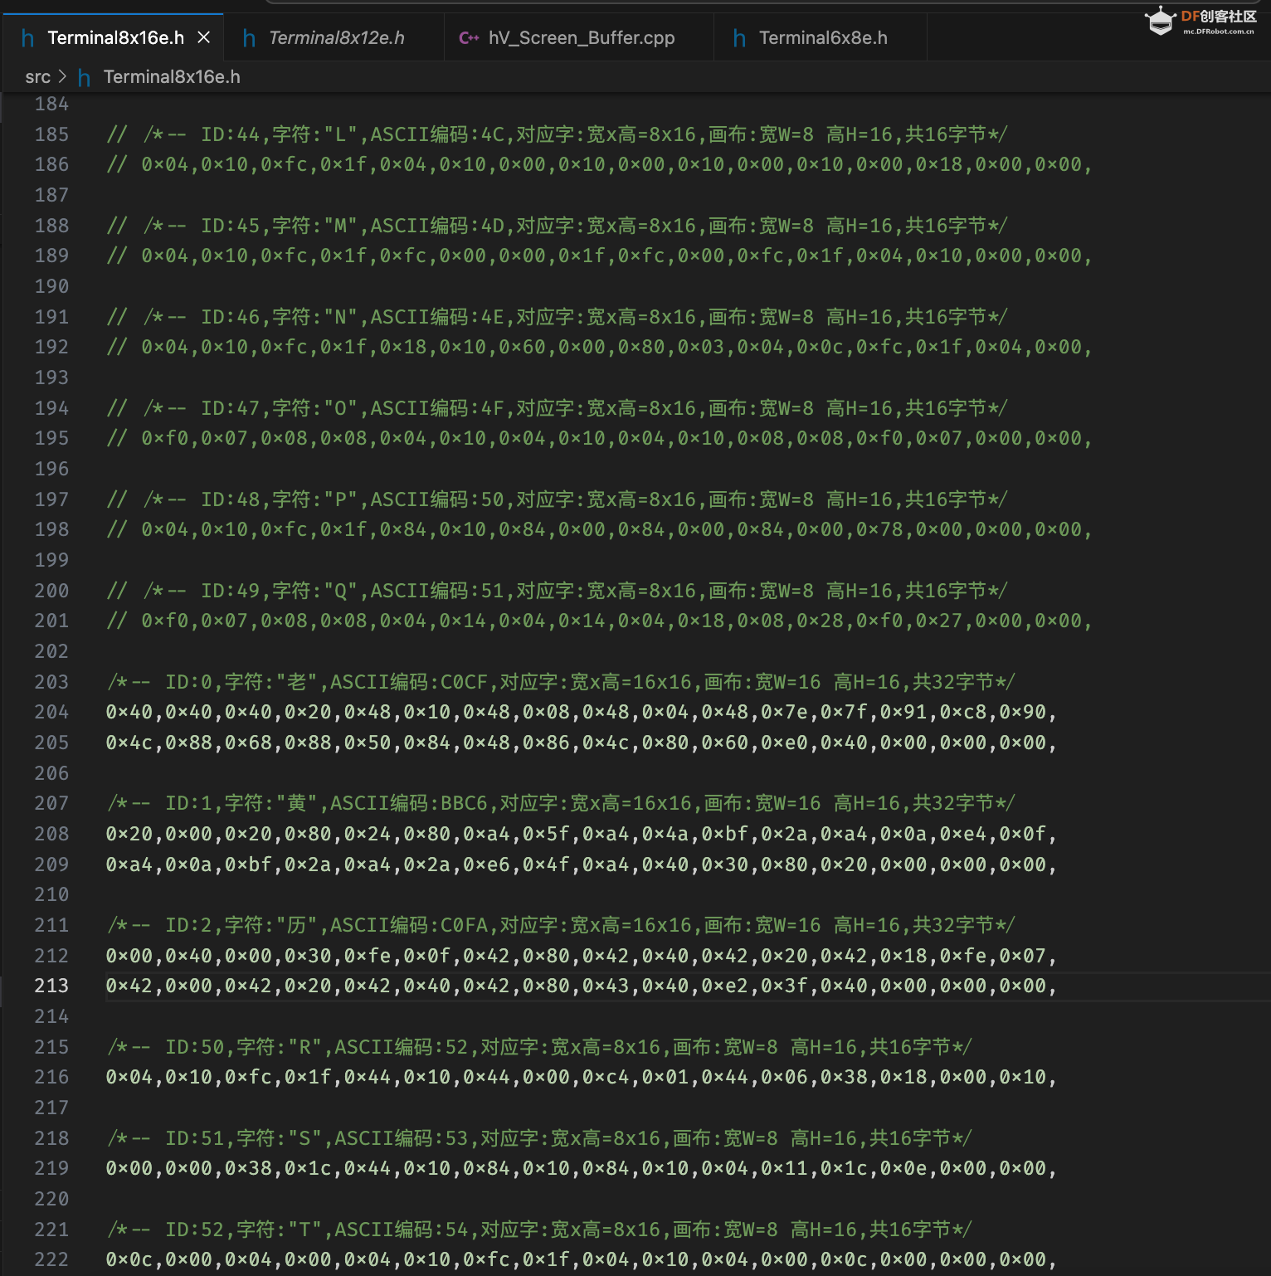The width and height of the screenshot is (1271, 1276).
Task: Place cursor in line 209 hex data
Action: (582, 864)
